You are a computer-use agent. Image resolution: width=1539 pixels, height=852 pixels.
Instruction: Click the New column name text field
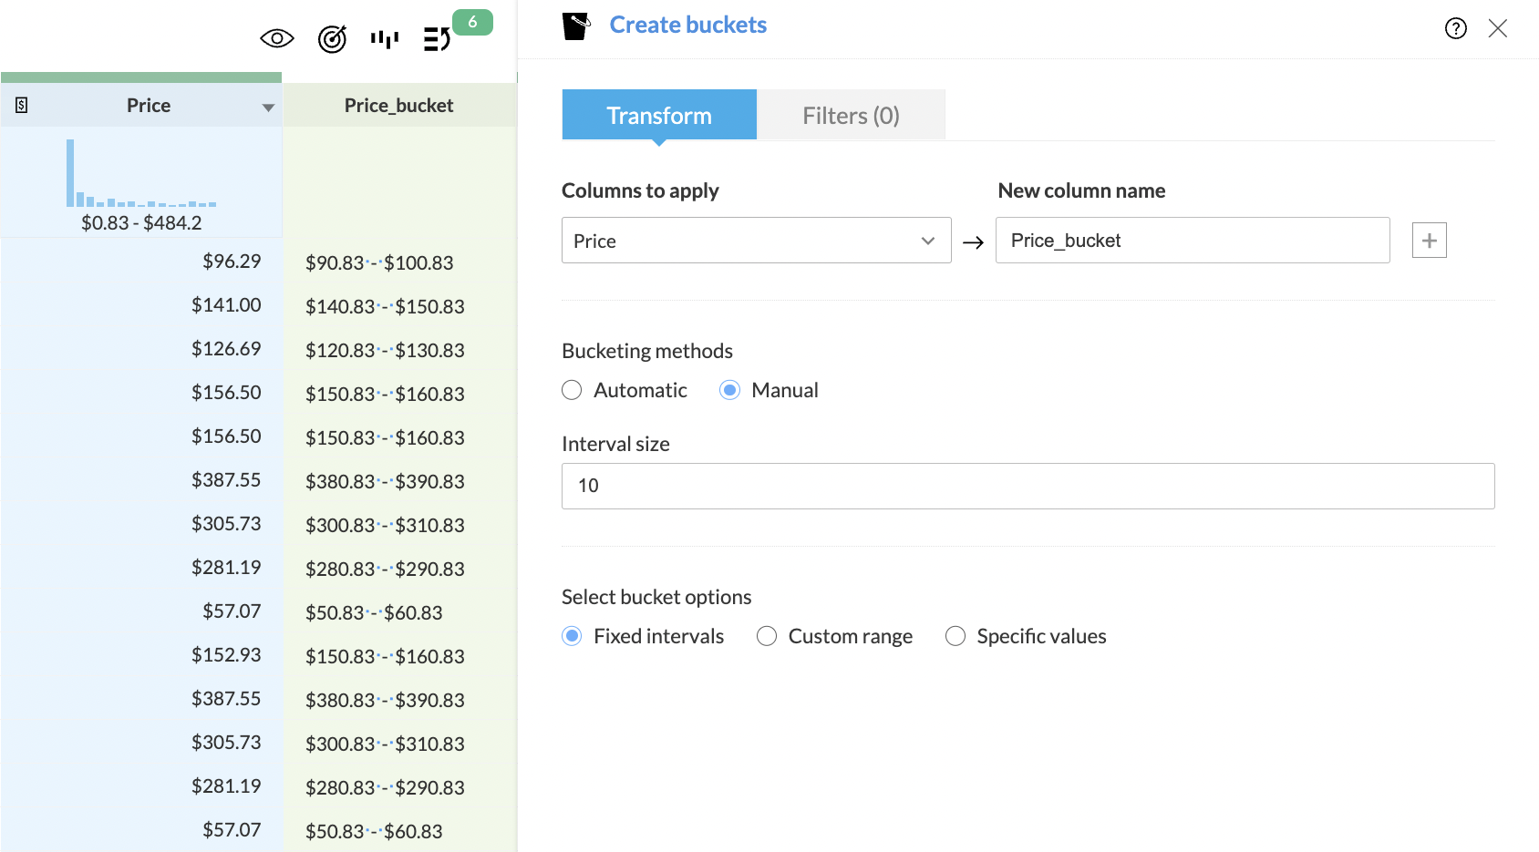tap(1192, 241)
